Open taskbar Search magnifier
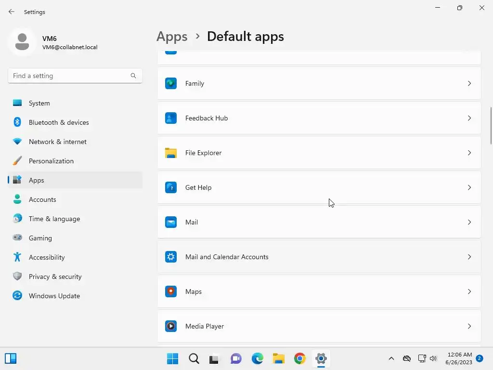The height and width of the screenshot is (370, 493). [x=194, y=358]
